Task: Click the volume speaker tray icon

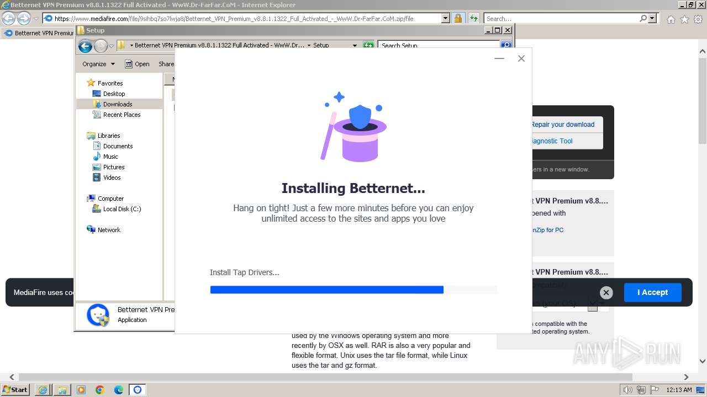Action: [x=627, y=390]
